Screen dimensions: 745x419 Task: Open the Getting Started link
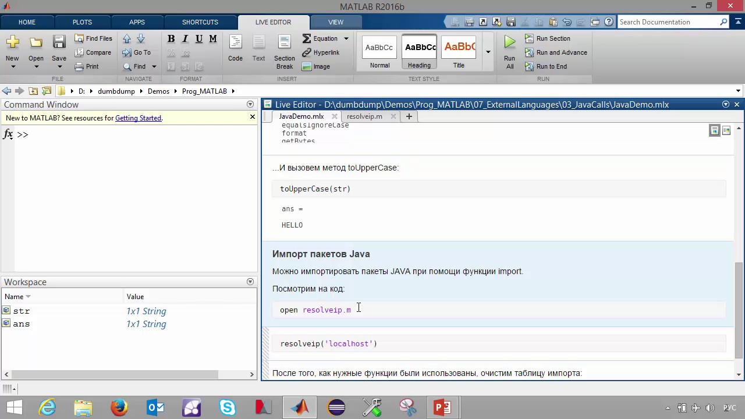(138, 118)
